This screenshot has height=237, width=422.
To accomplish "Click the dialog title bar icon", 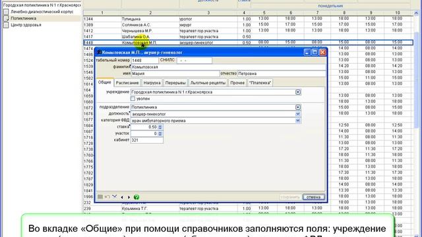I will (x=99, y=53).
